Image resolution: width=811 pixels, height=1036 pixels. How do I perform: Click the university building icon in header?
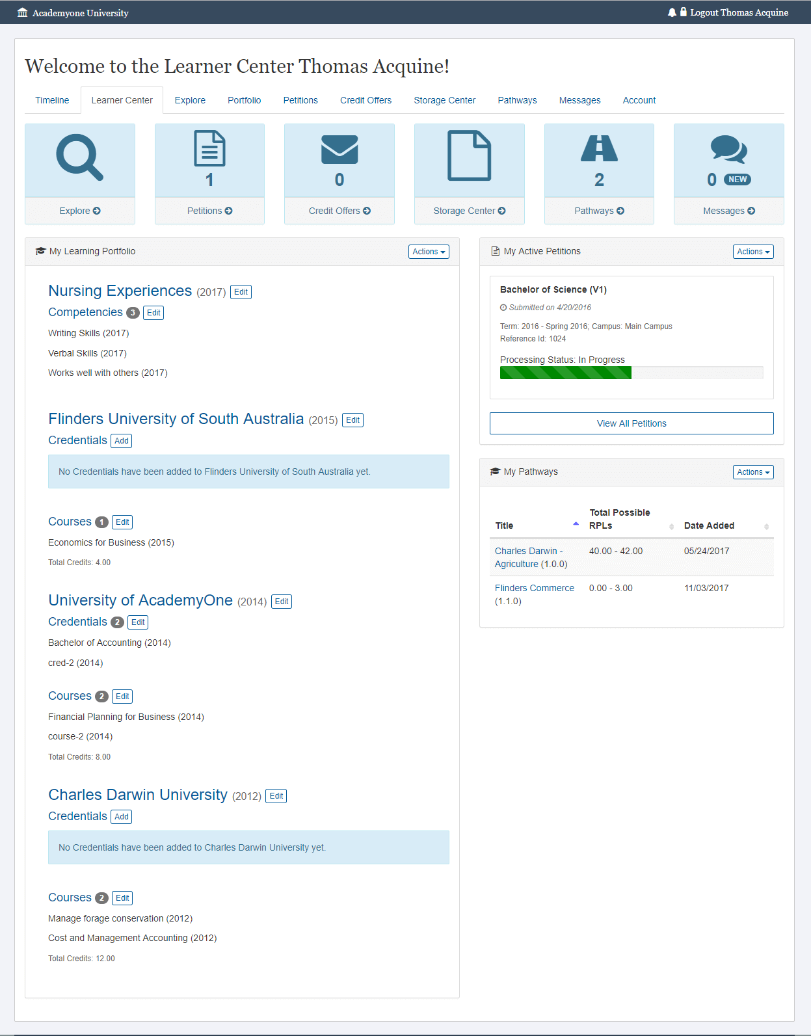pyautogui.click(x=23, y=13)
